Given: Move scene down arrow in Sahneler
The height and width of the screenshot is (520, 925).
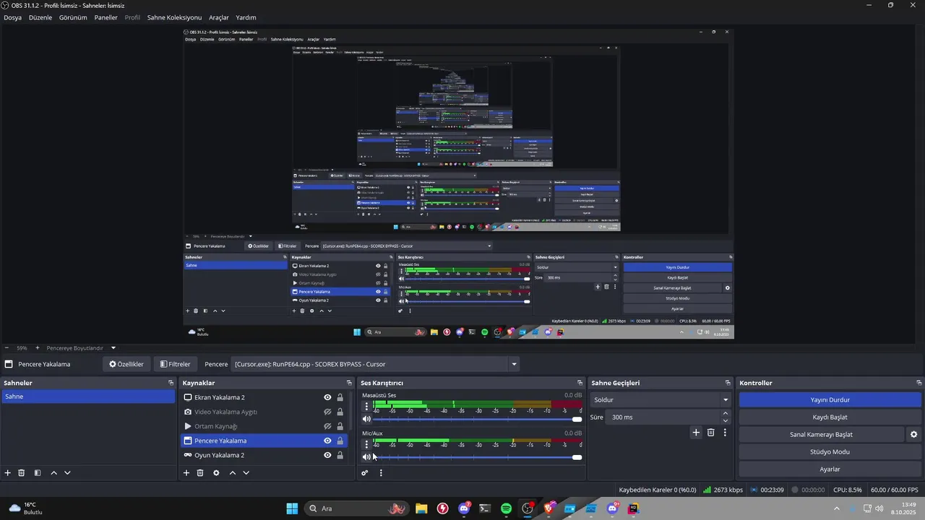Looking at the screenshot, I should click(x=67, y=473).
